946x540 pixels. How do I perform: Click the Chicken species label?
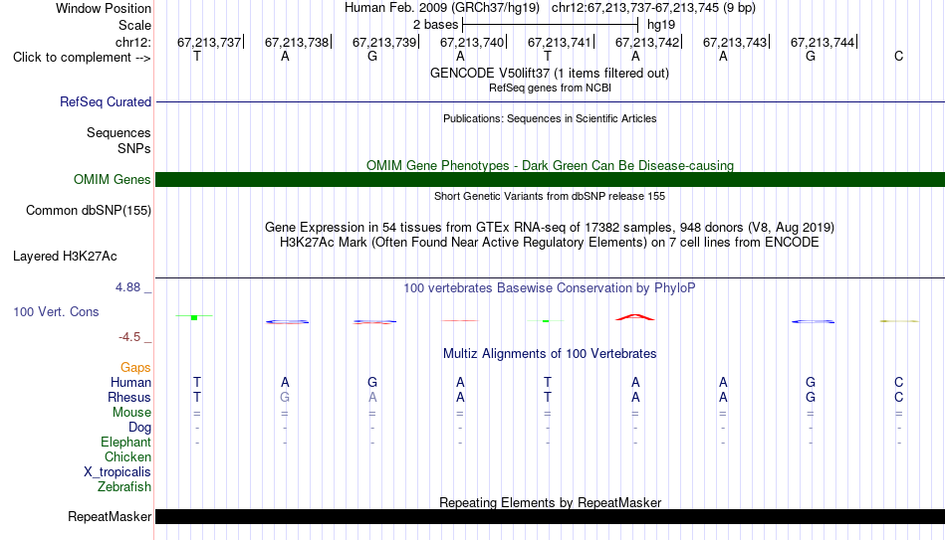[x=127, y=456]
